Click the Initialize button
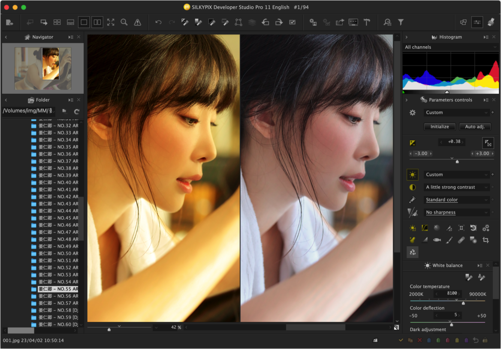 click(x=440, y=127)
